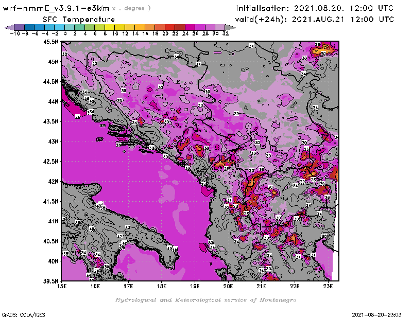Screen dimensions: 412x318
Task: Click the 45.5N latitude label
Action: tap(50, 42)
